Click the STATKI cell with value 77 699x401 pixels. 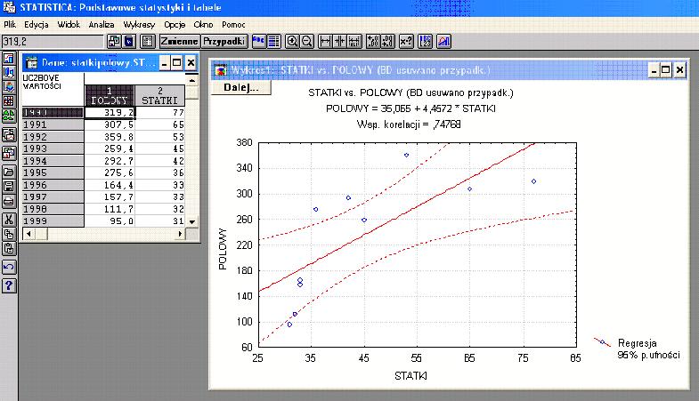point(160,113)
